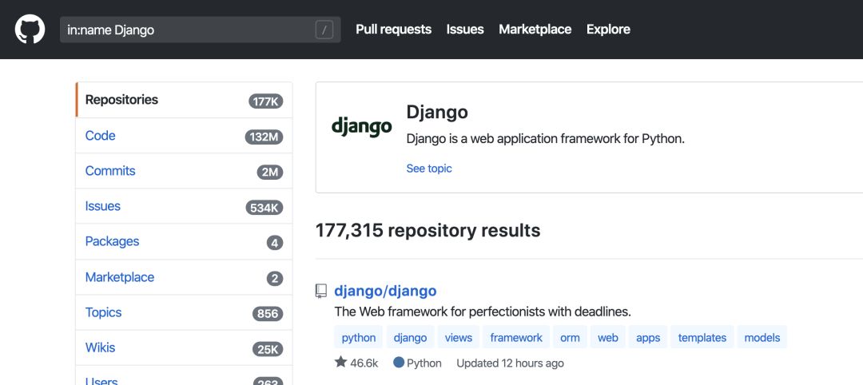This screenshot has width=863, height=385.
Task: Click 'The Web framework for perfectionists' description
Action: pos(483,312)
